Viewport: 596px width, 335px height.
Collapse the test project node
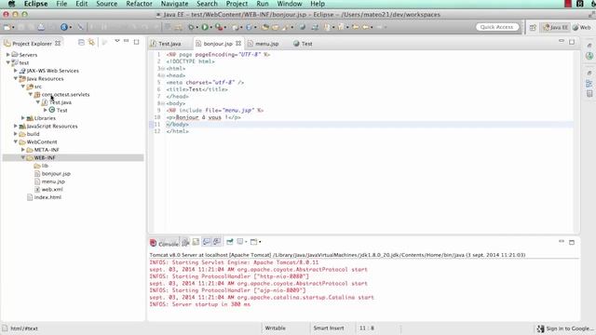[x=8, y=62]
